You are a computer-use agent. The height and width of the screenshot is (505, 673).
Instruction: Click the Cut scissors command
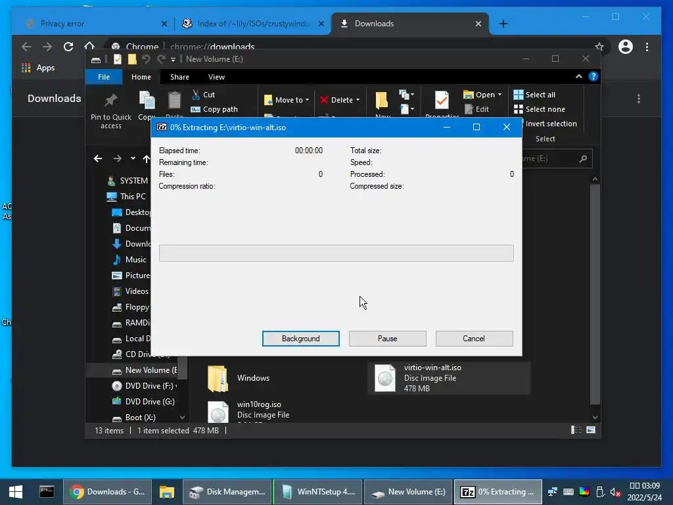click(x=204, y=95)
